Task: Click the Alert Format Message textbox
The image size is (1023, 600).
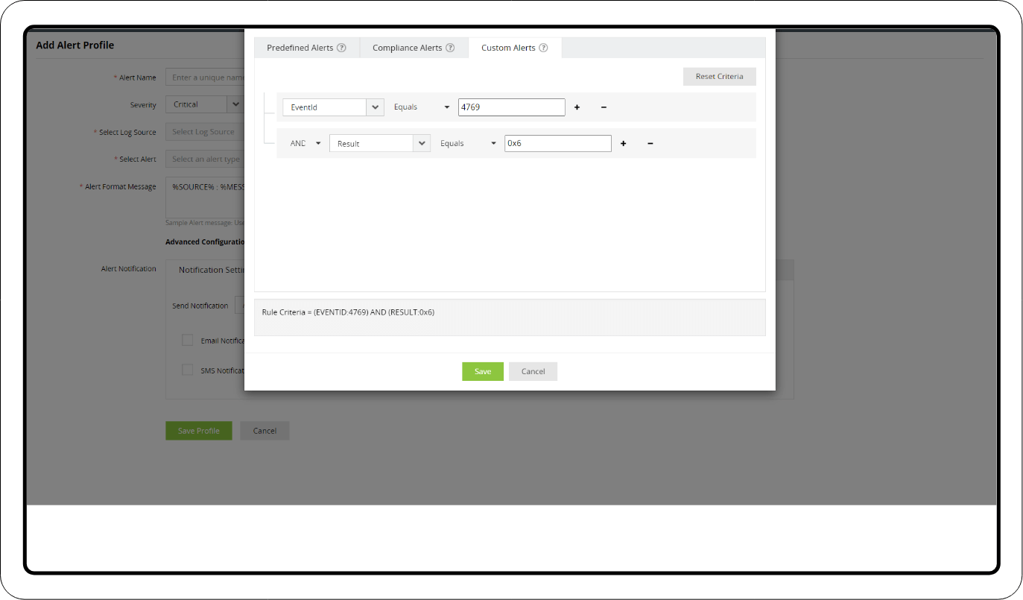Action: (206, 197)
